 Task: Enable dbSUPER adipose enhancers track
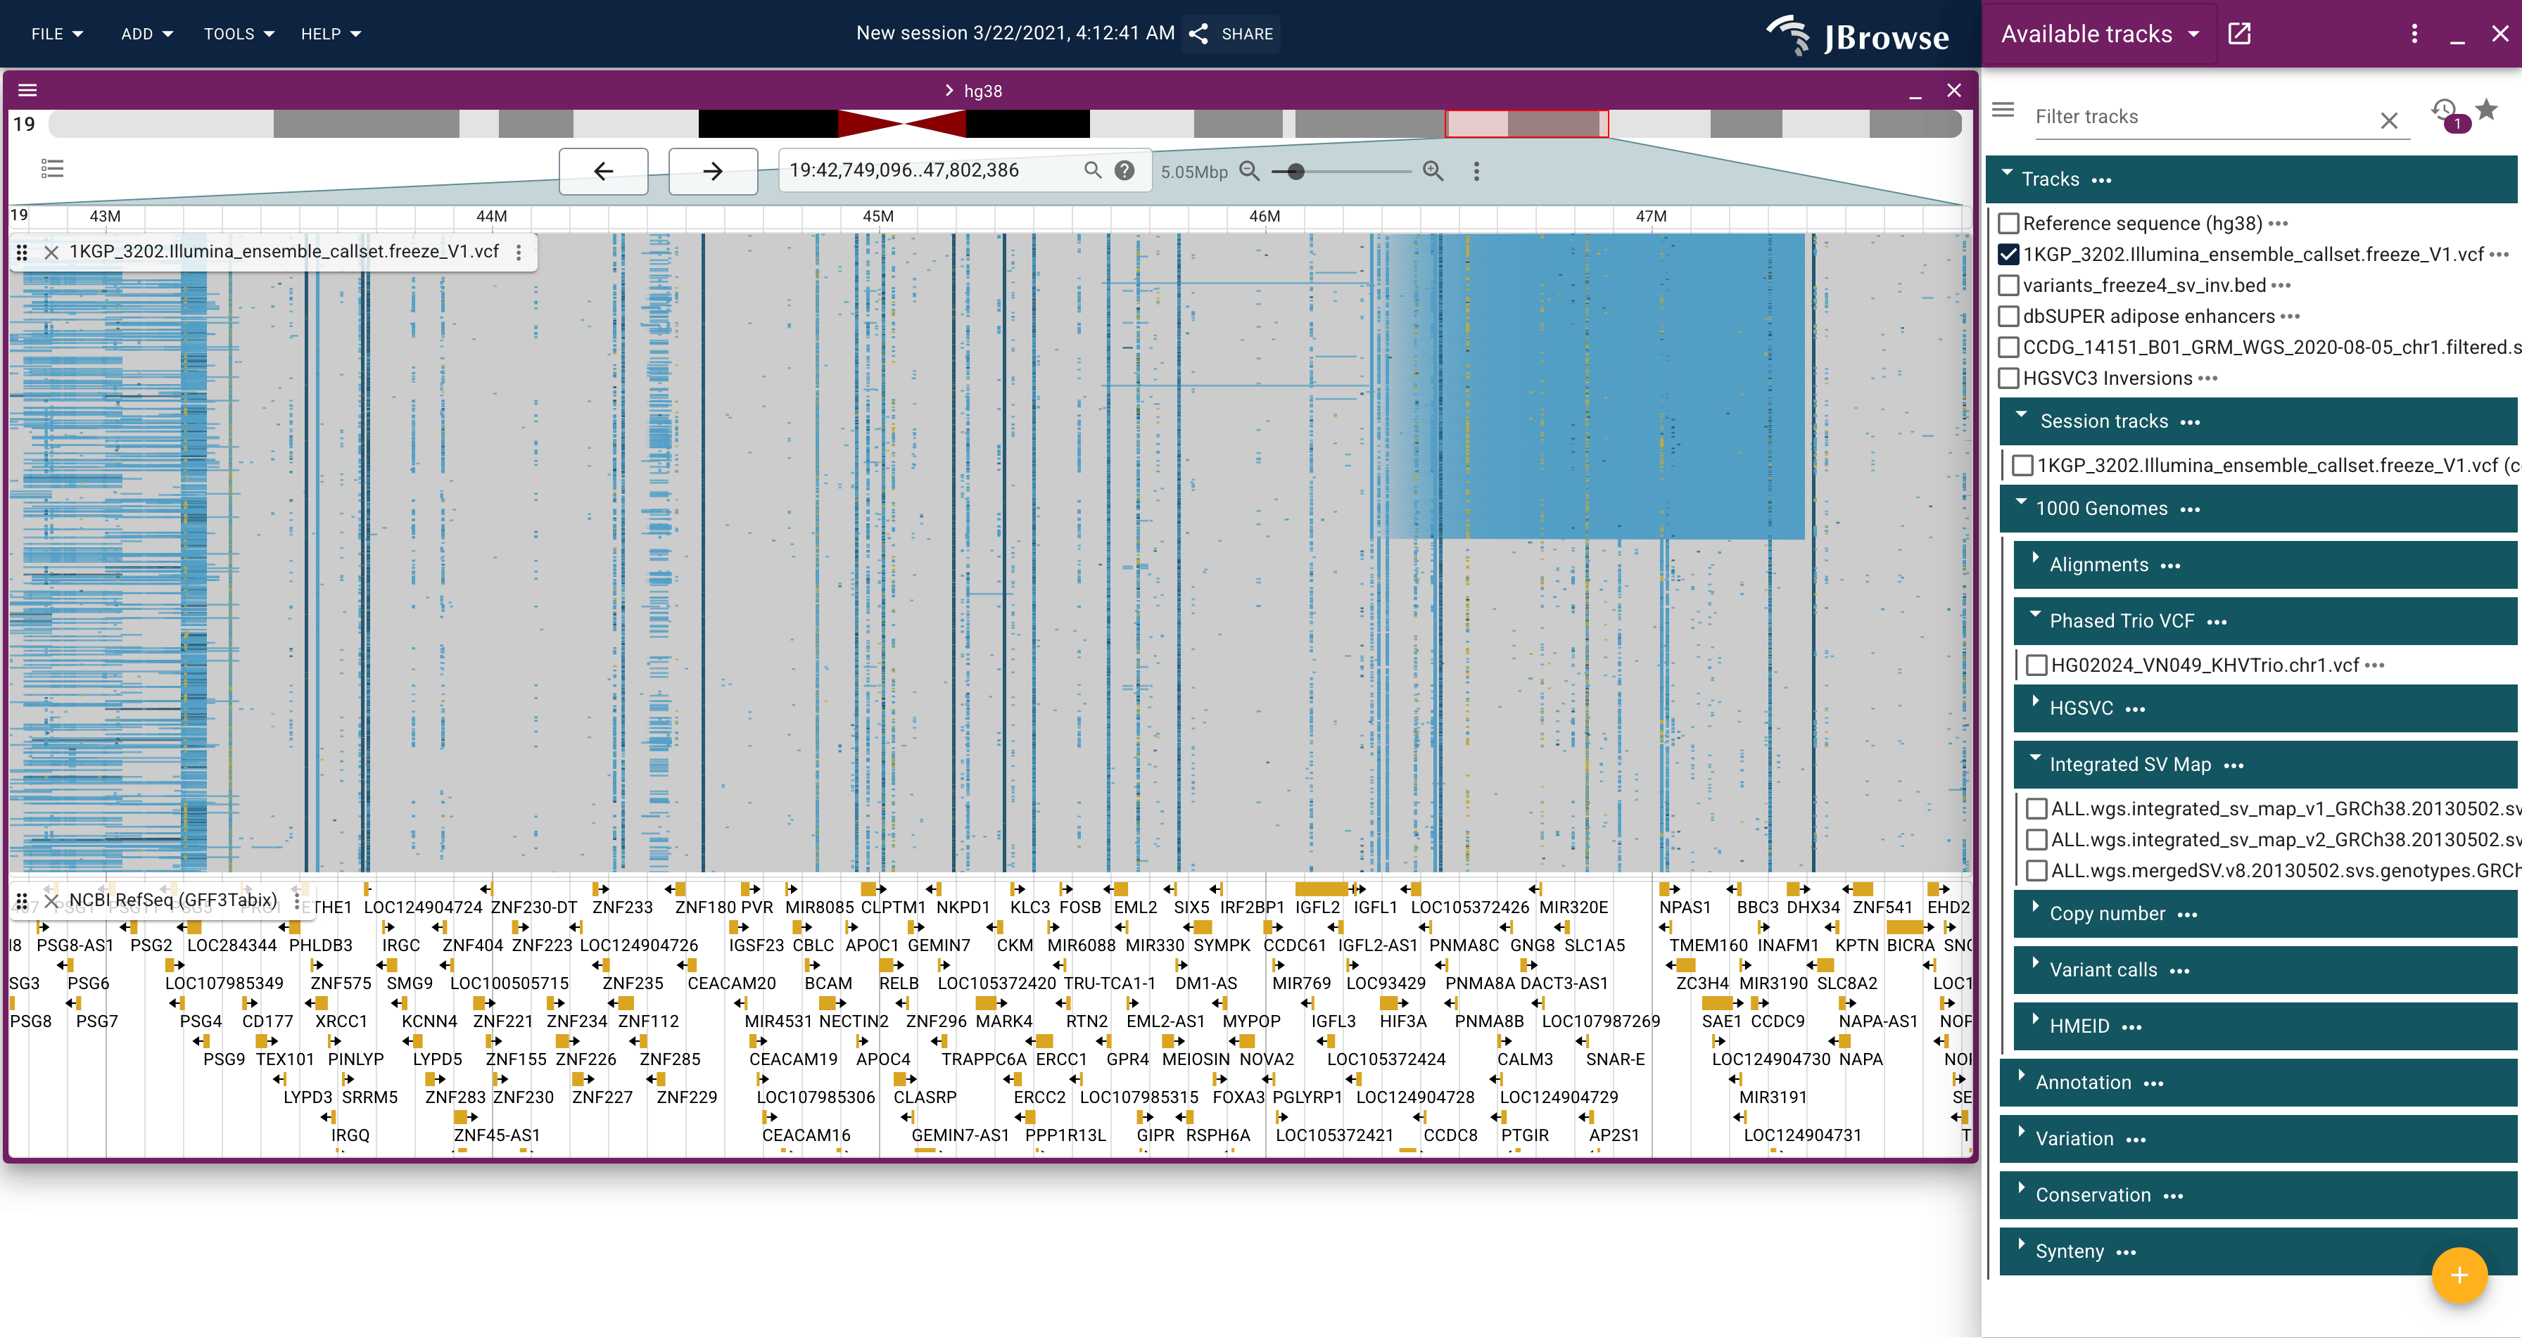[x=2008, y=316]
